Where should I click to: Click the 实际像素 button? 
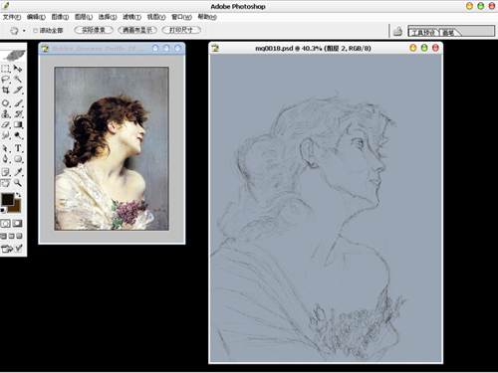pos(94,30)
